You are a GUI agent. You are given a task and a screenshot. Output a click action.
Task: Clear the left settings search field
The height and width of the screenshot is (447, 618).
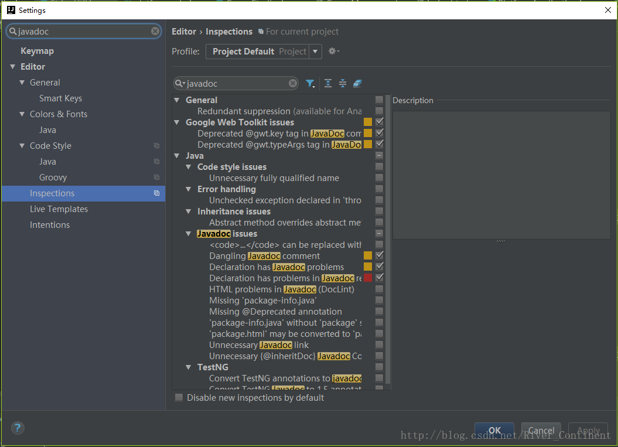click(x=155, y=31)
